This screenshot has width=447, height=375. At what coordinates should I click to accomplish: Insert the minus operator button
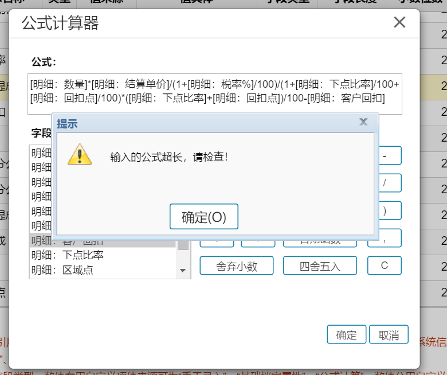click(390, 155)
